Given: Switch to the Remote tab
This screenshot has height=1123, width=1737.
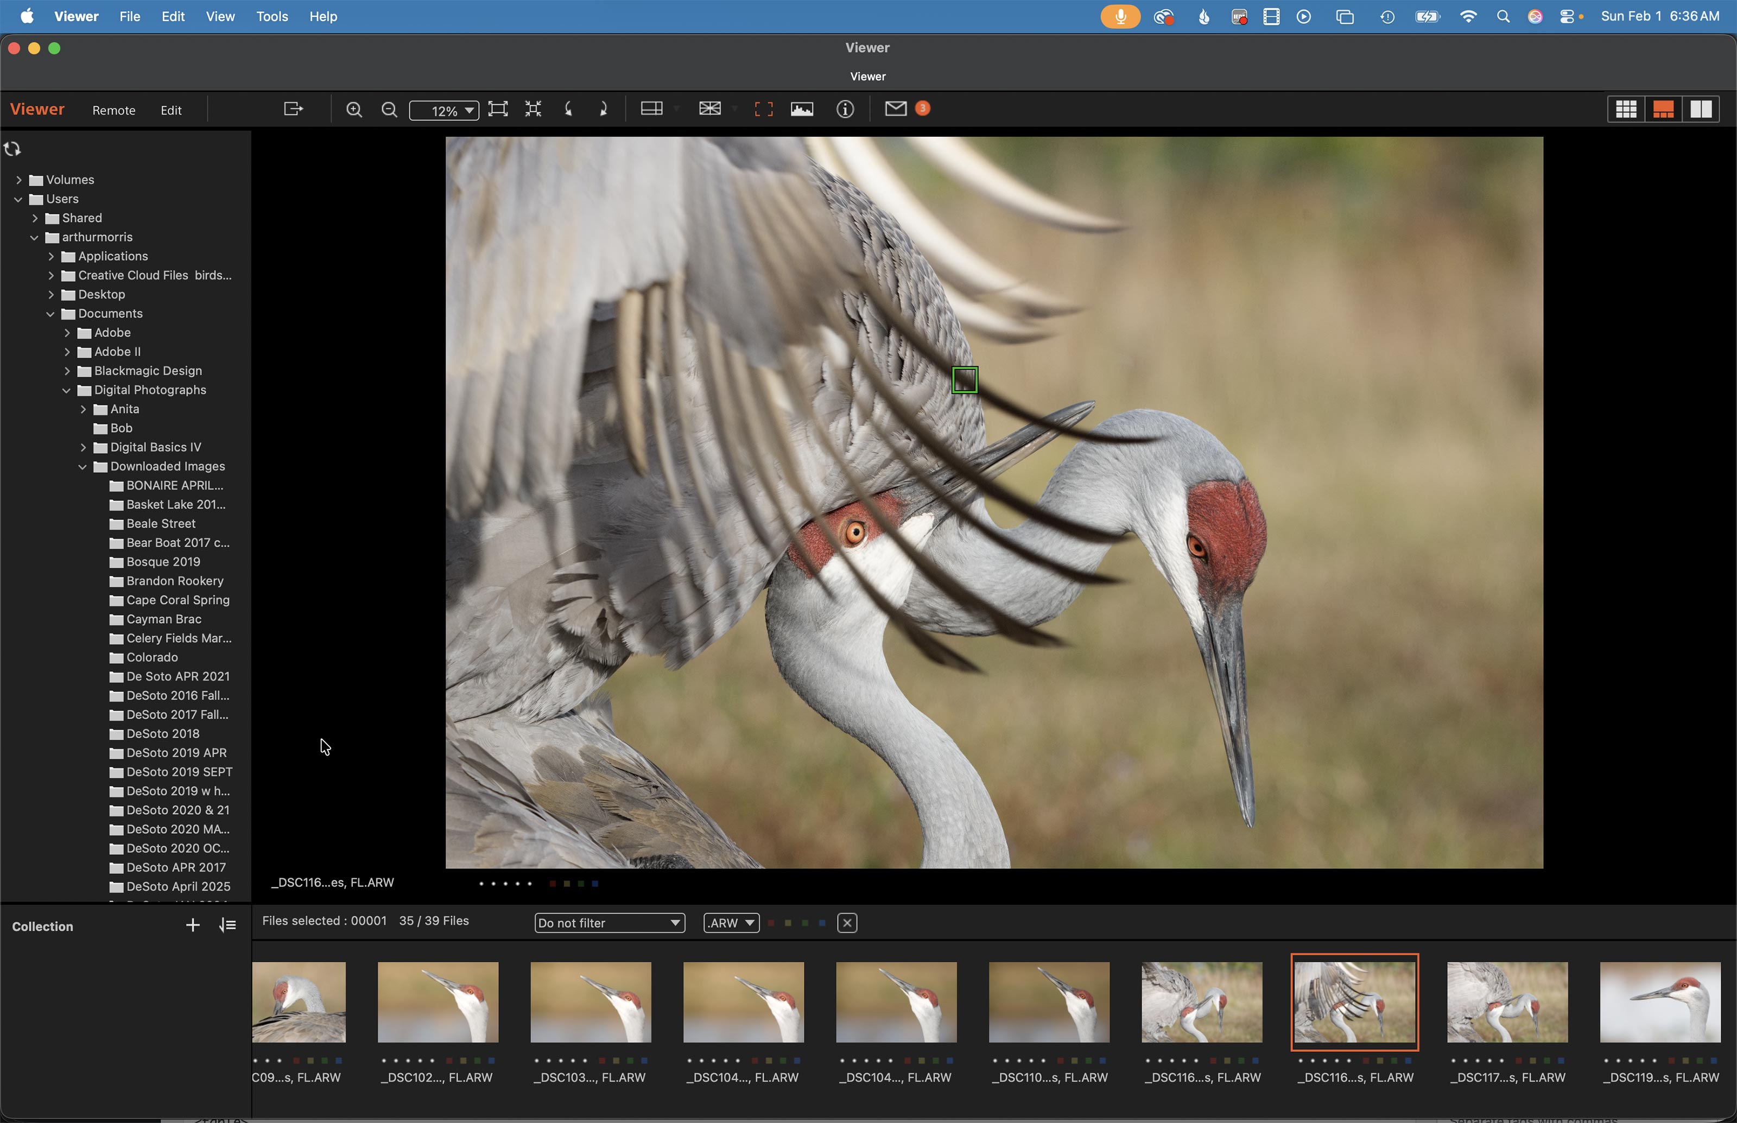Looking at the screenshot, I should pos(114,110).
